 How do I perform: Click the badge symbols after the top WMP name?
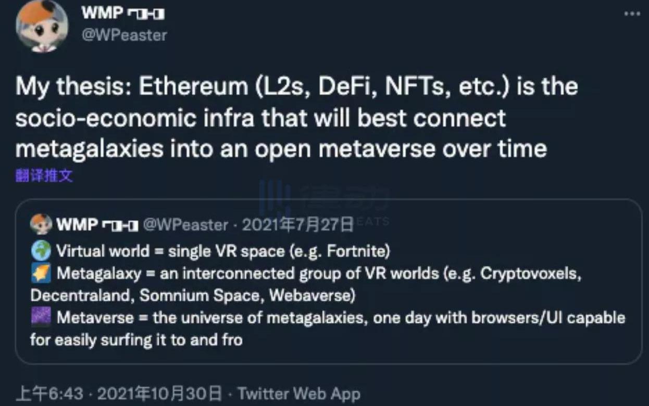click(x=146, y=14)
